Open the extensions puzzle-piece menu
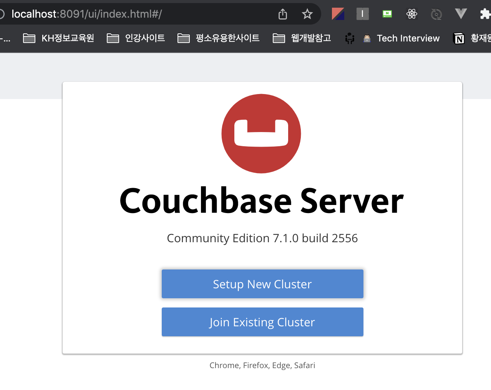 (x=485, y=14)
